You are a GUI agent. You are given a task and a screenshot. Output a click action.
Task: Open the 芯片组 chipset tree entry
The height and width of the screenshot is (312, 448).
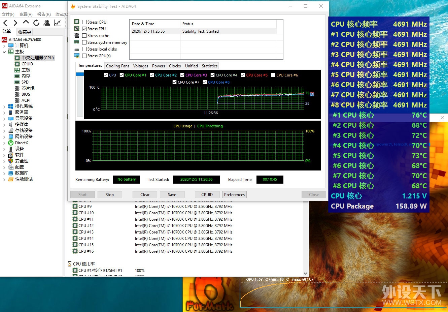(x=28, y=88)
